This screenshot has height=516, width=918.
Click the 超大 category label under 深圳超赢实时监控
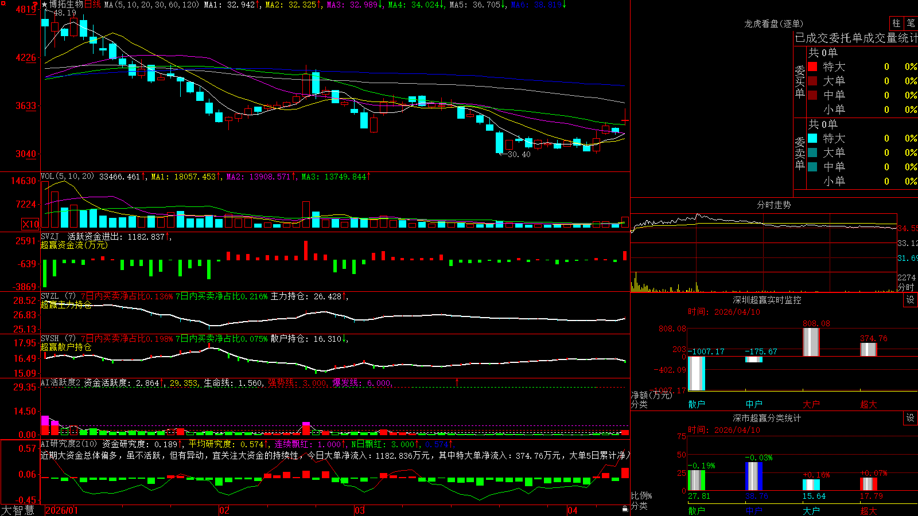point(869,404)
